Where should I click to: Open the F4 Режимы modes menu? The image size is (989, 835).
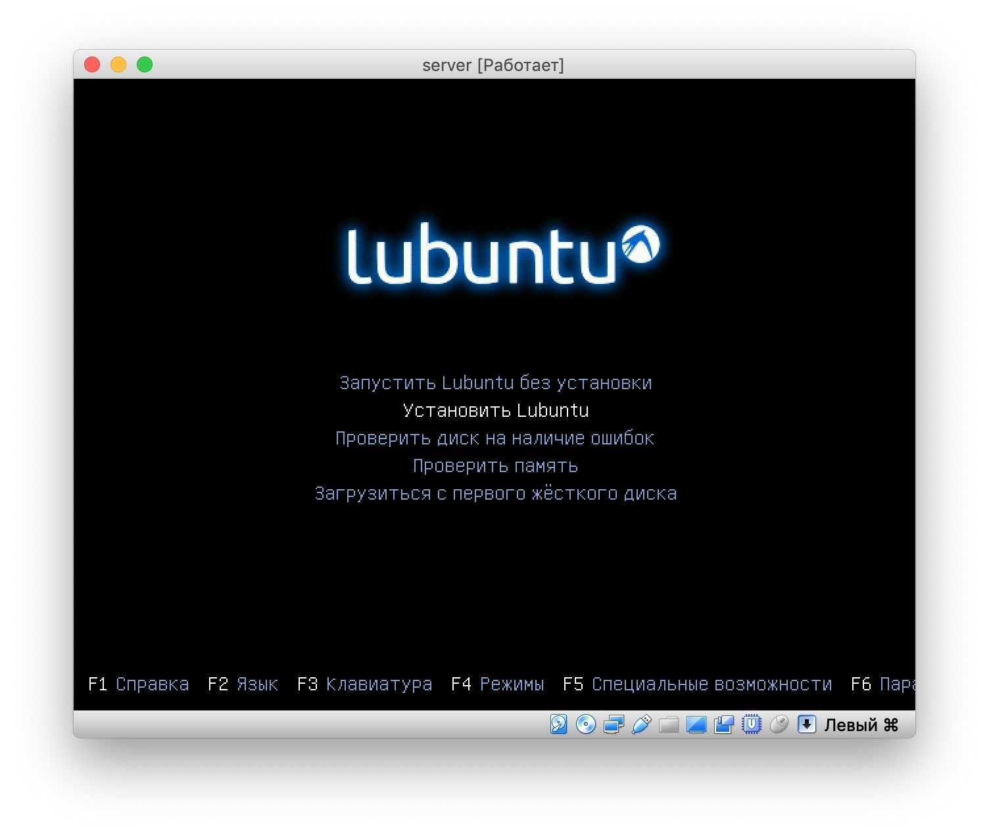click(497, 684)
